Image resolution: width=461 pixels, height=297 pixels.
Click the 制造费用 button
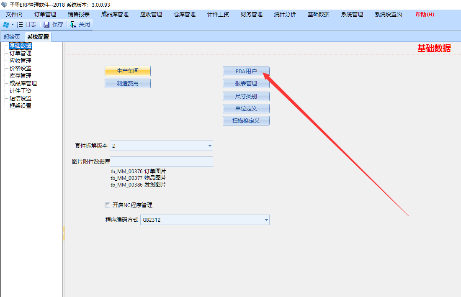(x=127, y=83)
